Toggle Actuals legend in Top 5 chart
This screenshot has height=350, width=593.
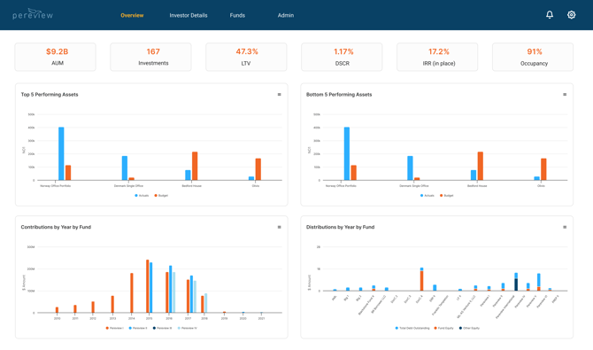(x=142, y=196)
